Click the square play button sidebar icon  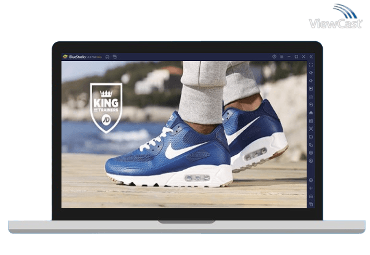pos(311,89)
